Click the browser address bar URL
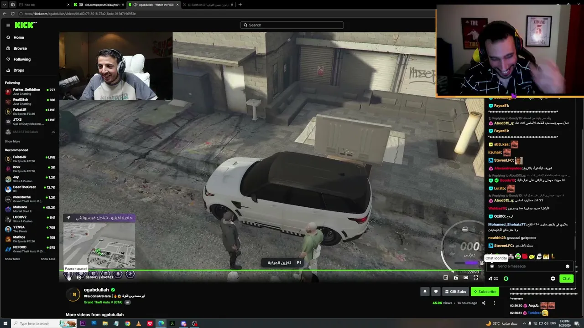The height and width of the screenshot is (328, 584). [80, 14]
